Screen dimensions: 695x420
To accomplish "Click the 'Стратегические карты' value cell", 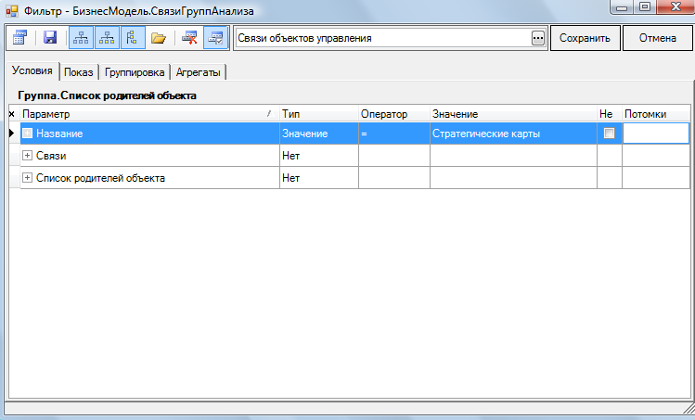I will click(512, 134).
